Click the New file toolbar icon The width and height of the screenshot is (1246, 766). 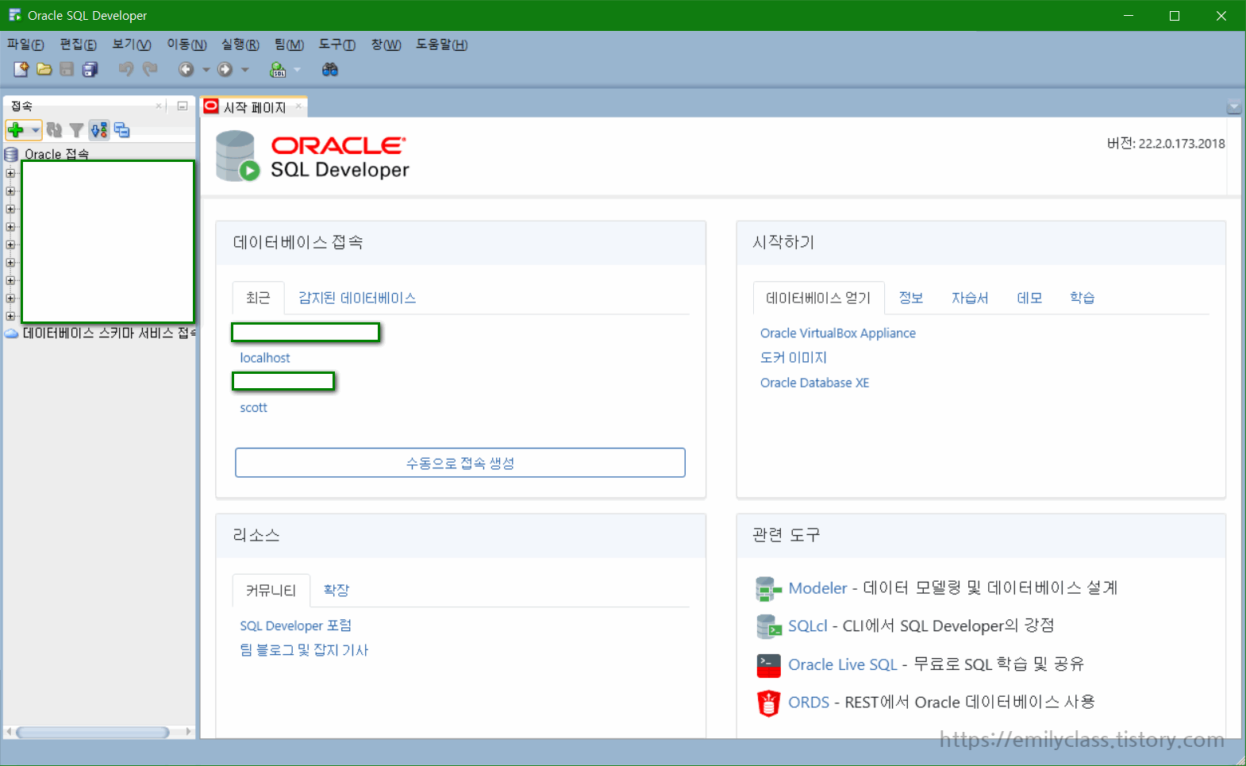click(21, 69)
